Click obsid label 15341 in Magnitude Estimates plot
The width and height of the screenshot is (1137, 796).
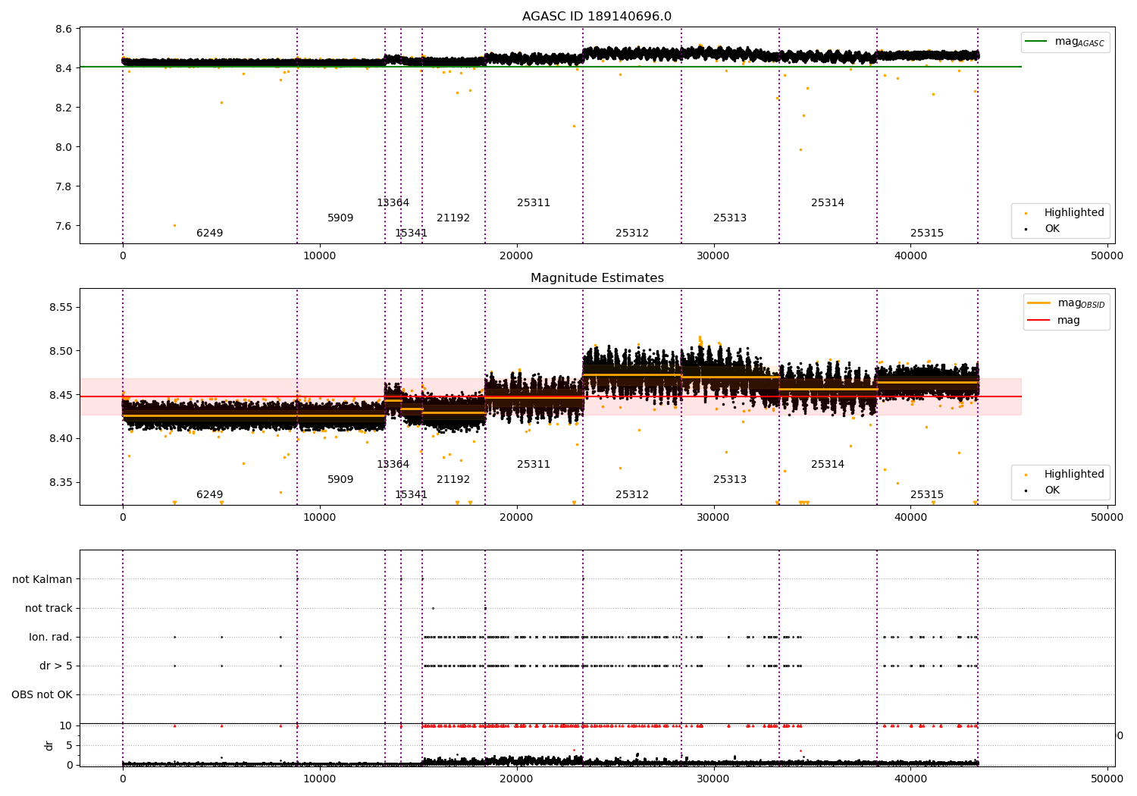point(411,494)
